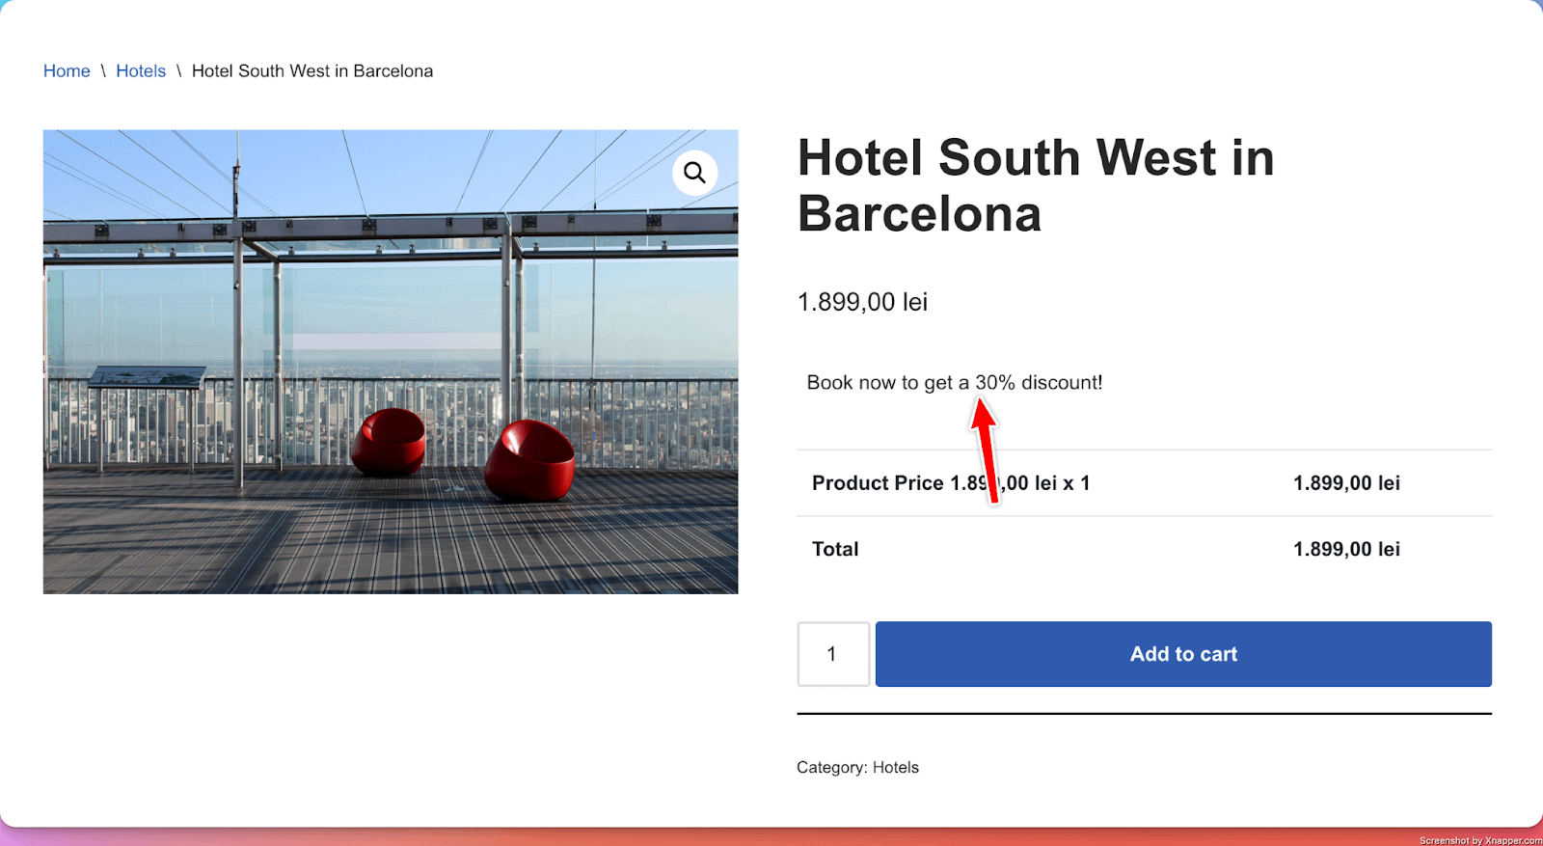
Task: Click the 1.899,00 lei price under the title
Action: 862,302
